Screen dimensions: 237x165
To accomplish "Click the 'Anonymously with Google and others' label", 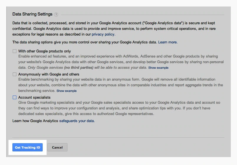I will pos(49,74).
